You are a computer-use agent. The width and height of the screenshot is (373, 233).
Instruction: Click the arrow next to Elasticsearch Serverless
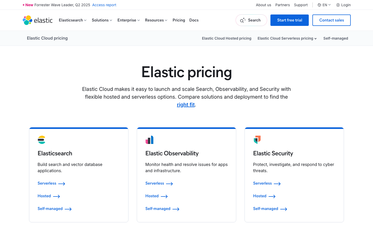pyautogui.click(x=62, y=184)
